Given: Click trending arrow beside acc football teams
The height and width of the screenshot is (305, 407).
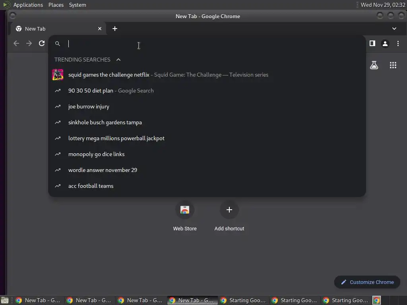Looking at the screenshot, I should [x=58, y=186].
